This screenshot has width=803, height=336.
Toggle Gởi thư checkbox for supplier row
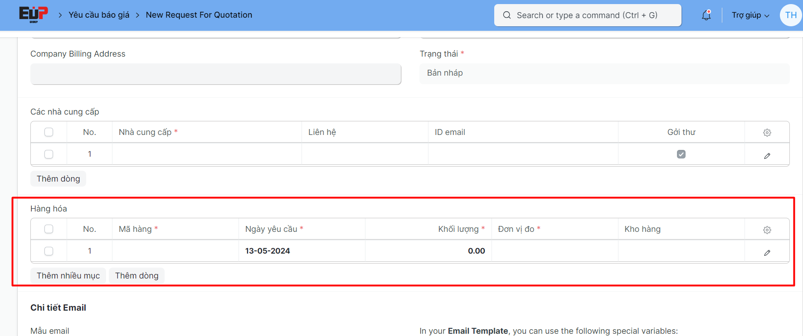pos(681,154)
